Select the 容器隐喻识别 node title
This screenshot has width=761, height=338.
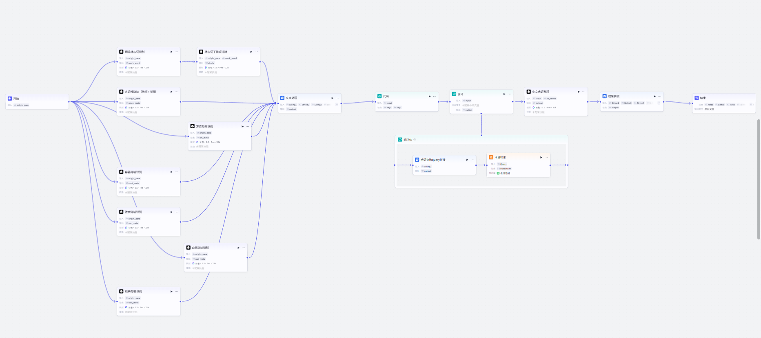point(133,172)
